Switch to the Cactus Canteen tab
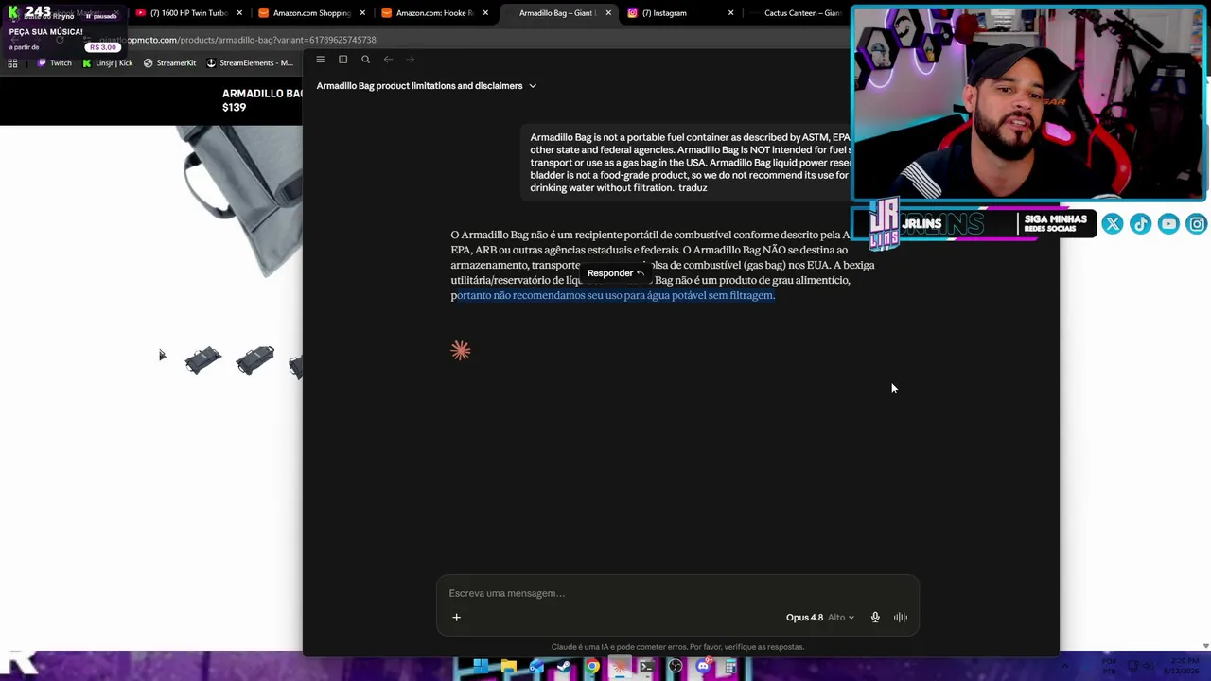This screenshot has height=681, width=1211. 800,13
